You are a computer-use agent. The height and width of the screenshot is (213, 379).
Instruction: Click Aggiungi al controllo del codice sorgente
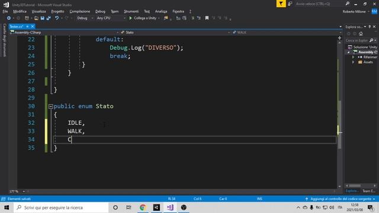click(341, 199)
